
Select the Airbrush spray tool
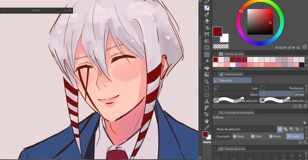[207, 28]
